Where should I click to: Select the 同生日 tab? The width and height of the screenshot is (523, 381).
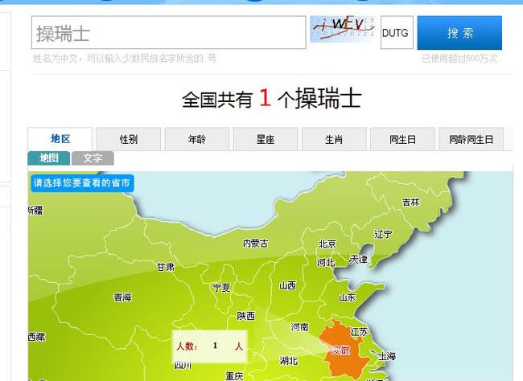click(402, 139)
